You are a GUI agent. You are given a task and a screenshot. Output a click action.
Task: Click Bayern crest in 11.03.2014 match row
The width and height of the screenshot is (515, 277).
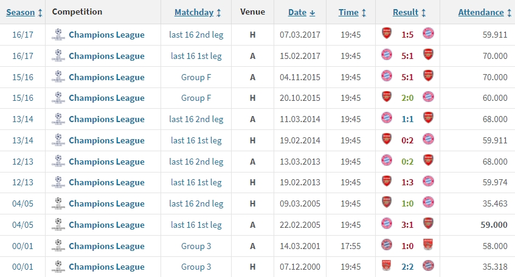(386, 119)
